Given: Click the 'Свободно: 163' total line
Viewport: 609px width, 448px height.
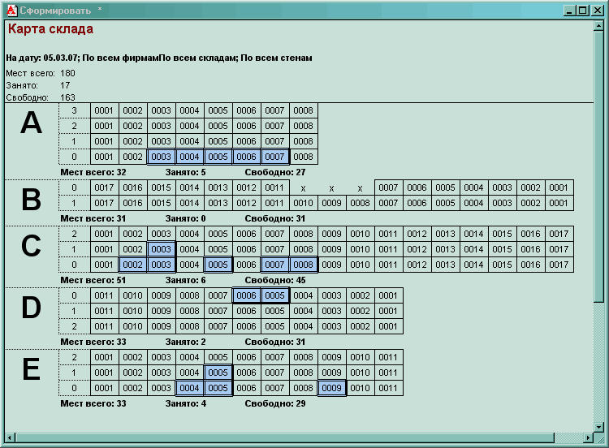Looking at the screenshot, I should click(41, 97).
